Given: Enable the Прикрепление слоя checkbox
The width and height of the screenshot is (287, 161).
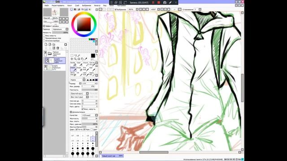Looking at the screenshot, I should click(x=44, y=38).
